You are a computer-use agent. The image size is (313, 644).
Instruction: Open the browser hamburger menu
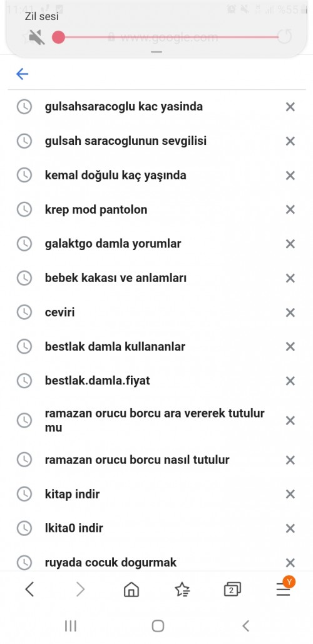coord(284,590)
